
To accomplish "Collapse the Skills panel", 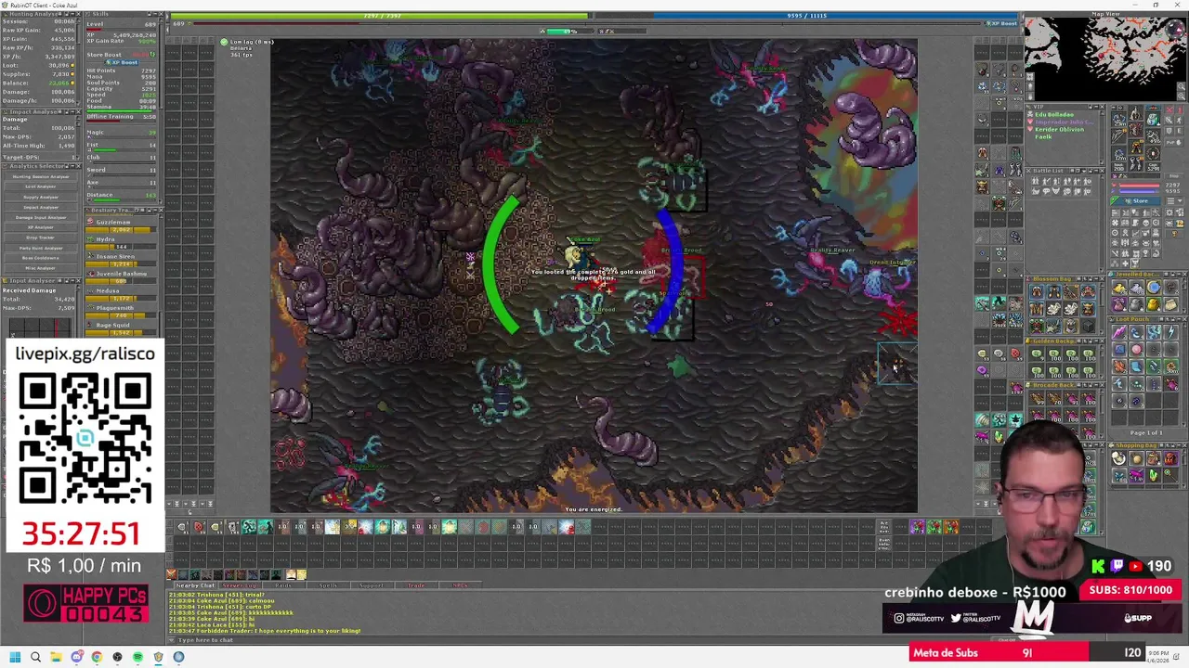I will (x=155, y=14).
